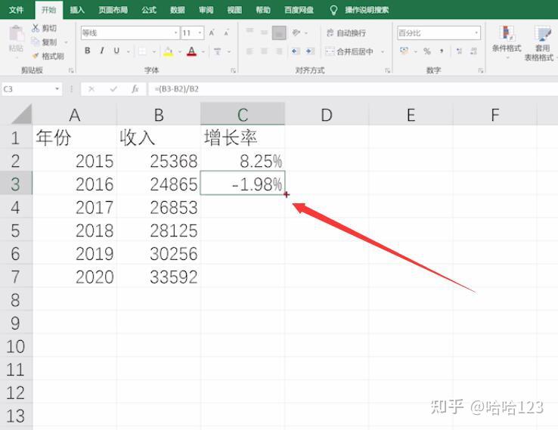
Task: Open number format dialog launcher
Action: (480, 70)
